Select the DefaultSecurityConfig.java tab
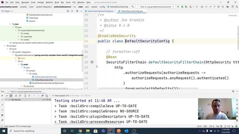 [132, 11]
